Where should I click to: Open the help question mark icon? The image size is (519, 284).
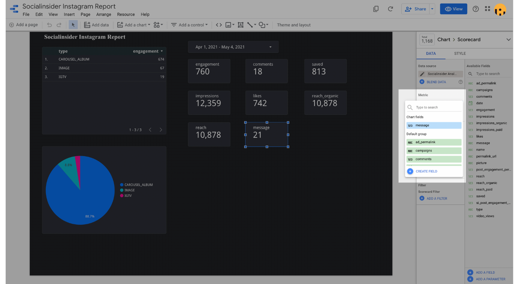(476, 9)
